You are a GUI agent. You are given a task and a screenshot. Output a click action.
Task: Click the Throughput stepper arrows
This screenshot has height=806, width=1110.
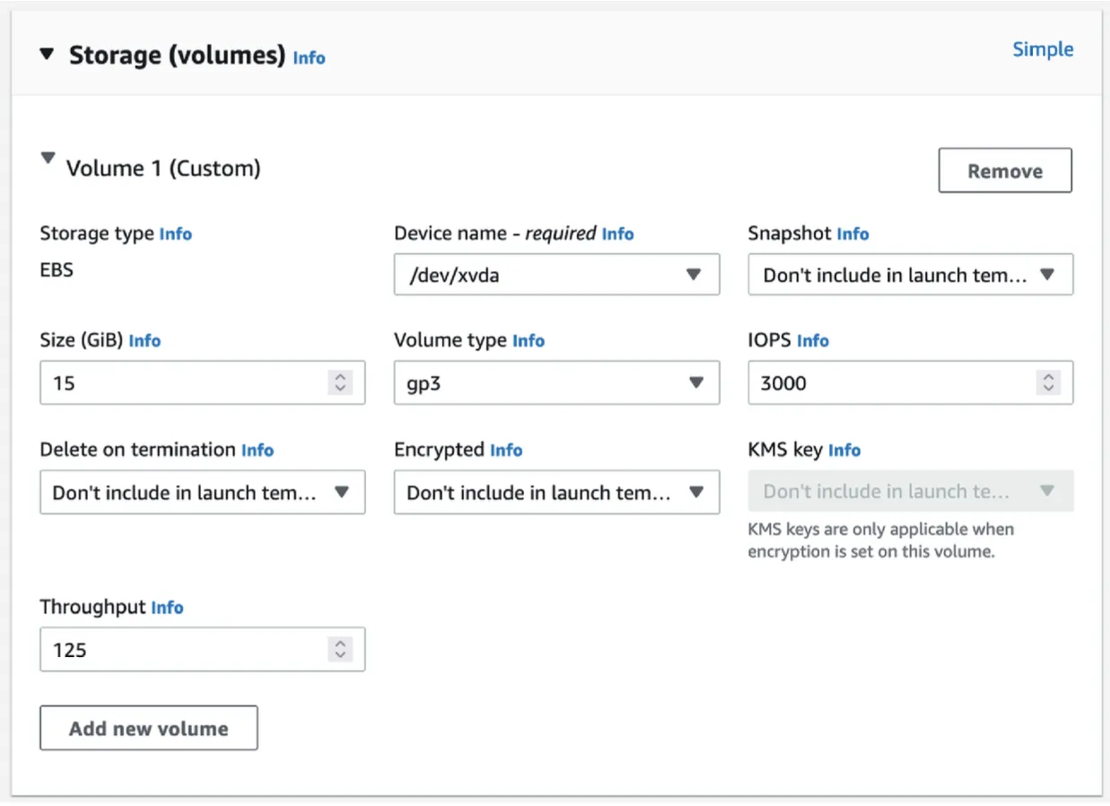340,649
